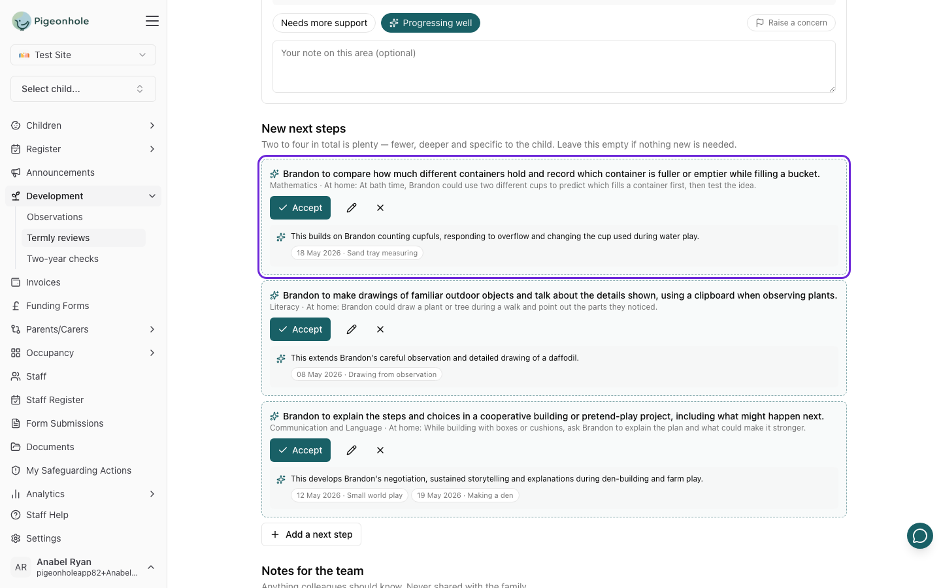Raise a concern for this area
Image resolution: width=941 pixels, height=588 pixels.
(x=791, y=23)
